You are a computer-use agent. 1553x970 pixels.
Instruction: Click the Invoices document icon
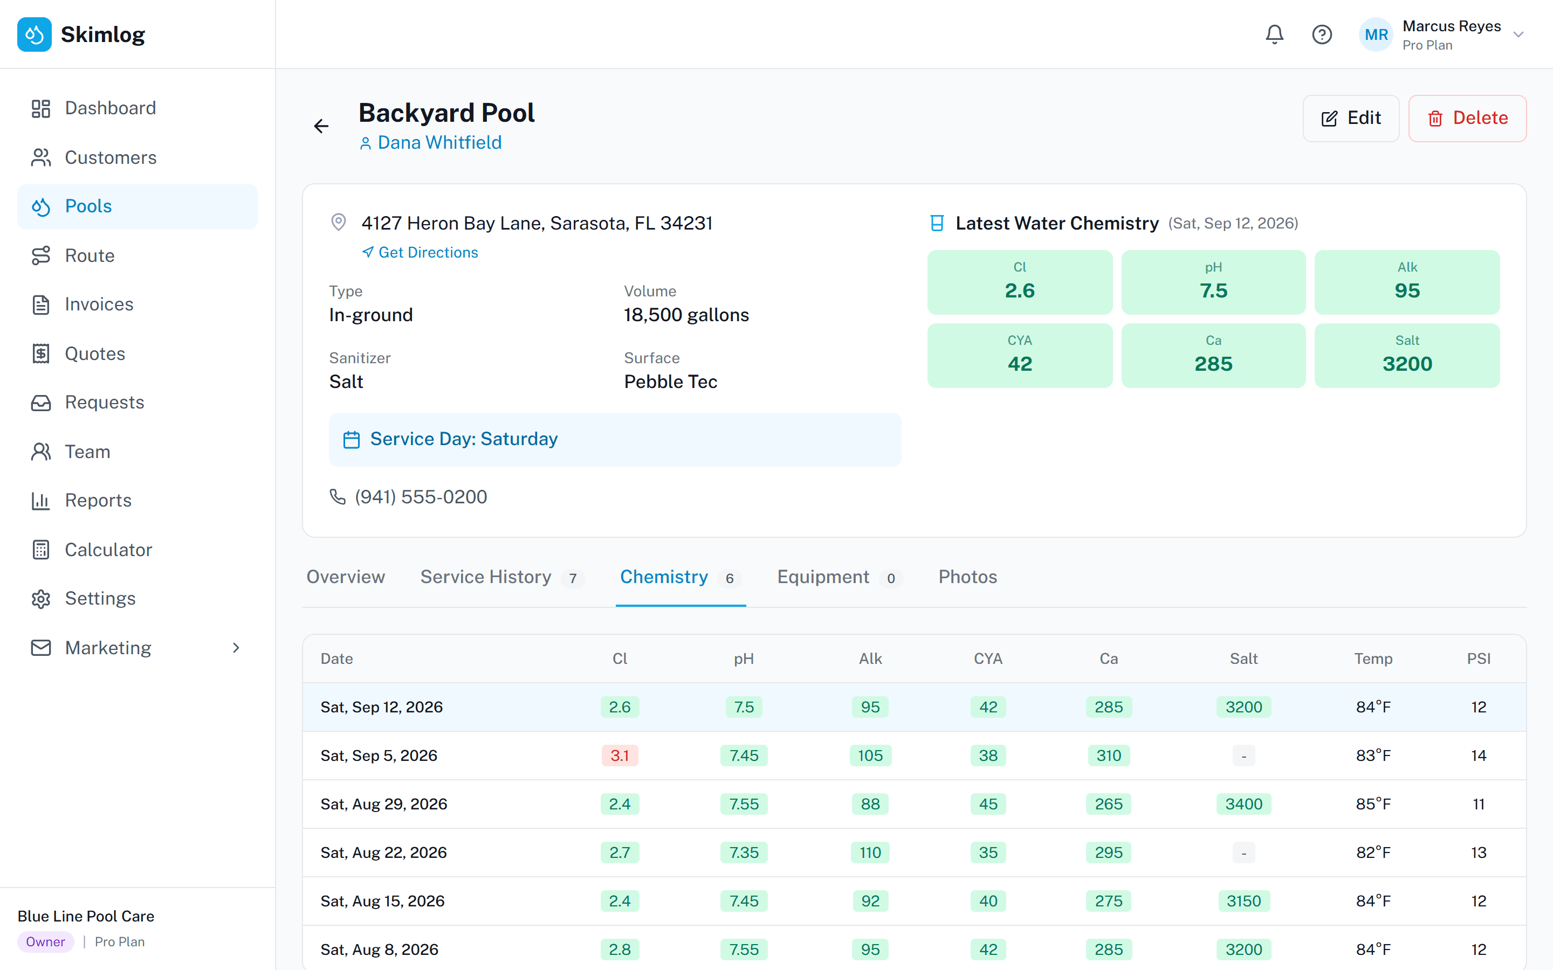[41, 304]
